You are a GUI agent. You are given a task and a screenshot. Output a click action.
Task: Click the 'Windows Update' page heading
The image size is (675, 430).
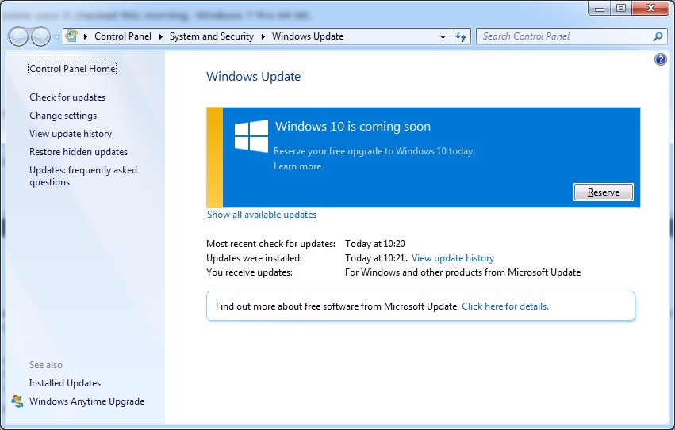254,77
